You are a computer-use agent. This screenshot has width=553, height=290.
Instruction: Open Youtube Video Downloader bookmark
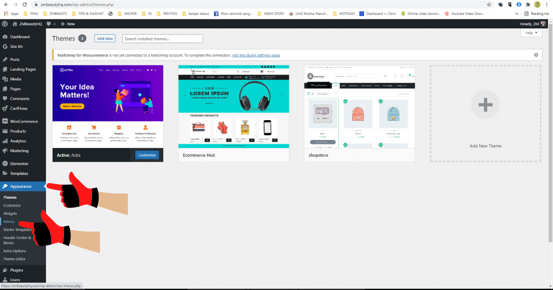tap(464, 14)
